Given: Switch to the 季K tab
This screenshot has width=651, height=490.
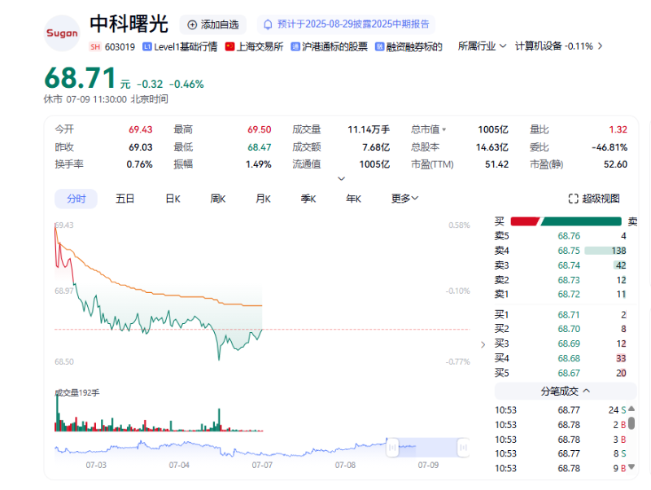Looking at the screenshot, I should tap(308, 199).
